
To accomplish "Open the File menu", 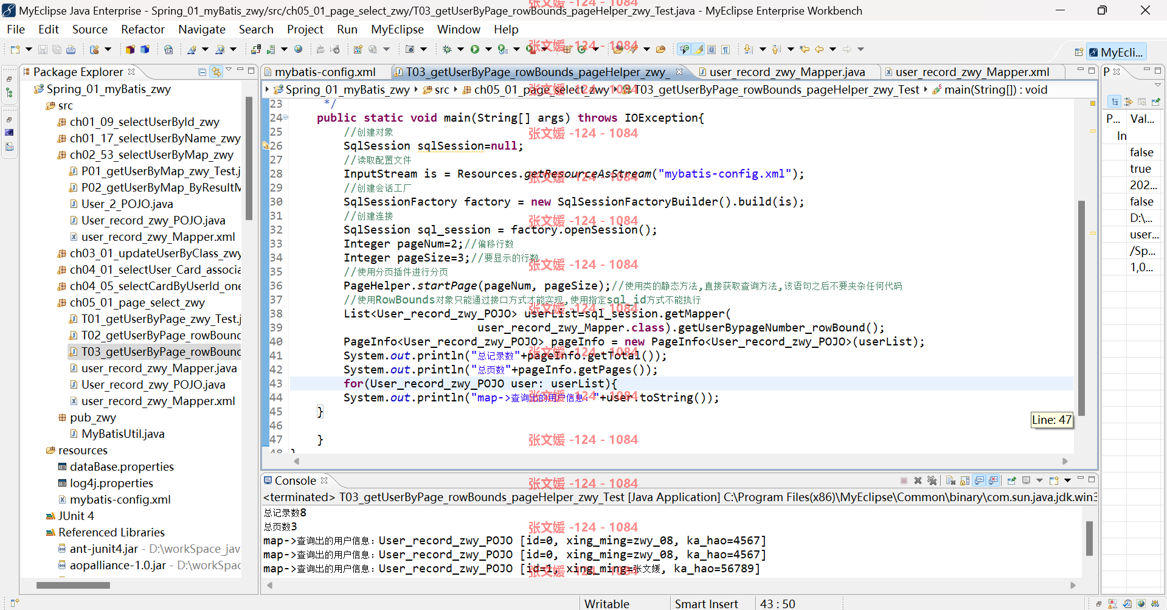I will click(16, 29).
